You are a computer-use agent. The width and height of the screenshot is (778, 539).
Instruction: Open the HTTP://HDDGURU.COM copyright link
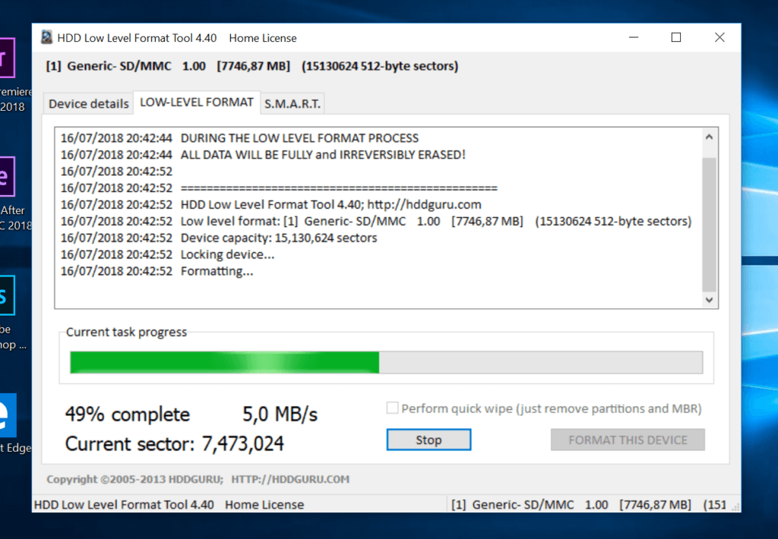click(x=290, y=479)
